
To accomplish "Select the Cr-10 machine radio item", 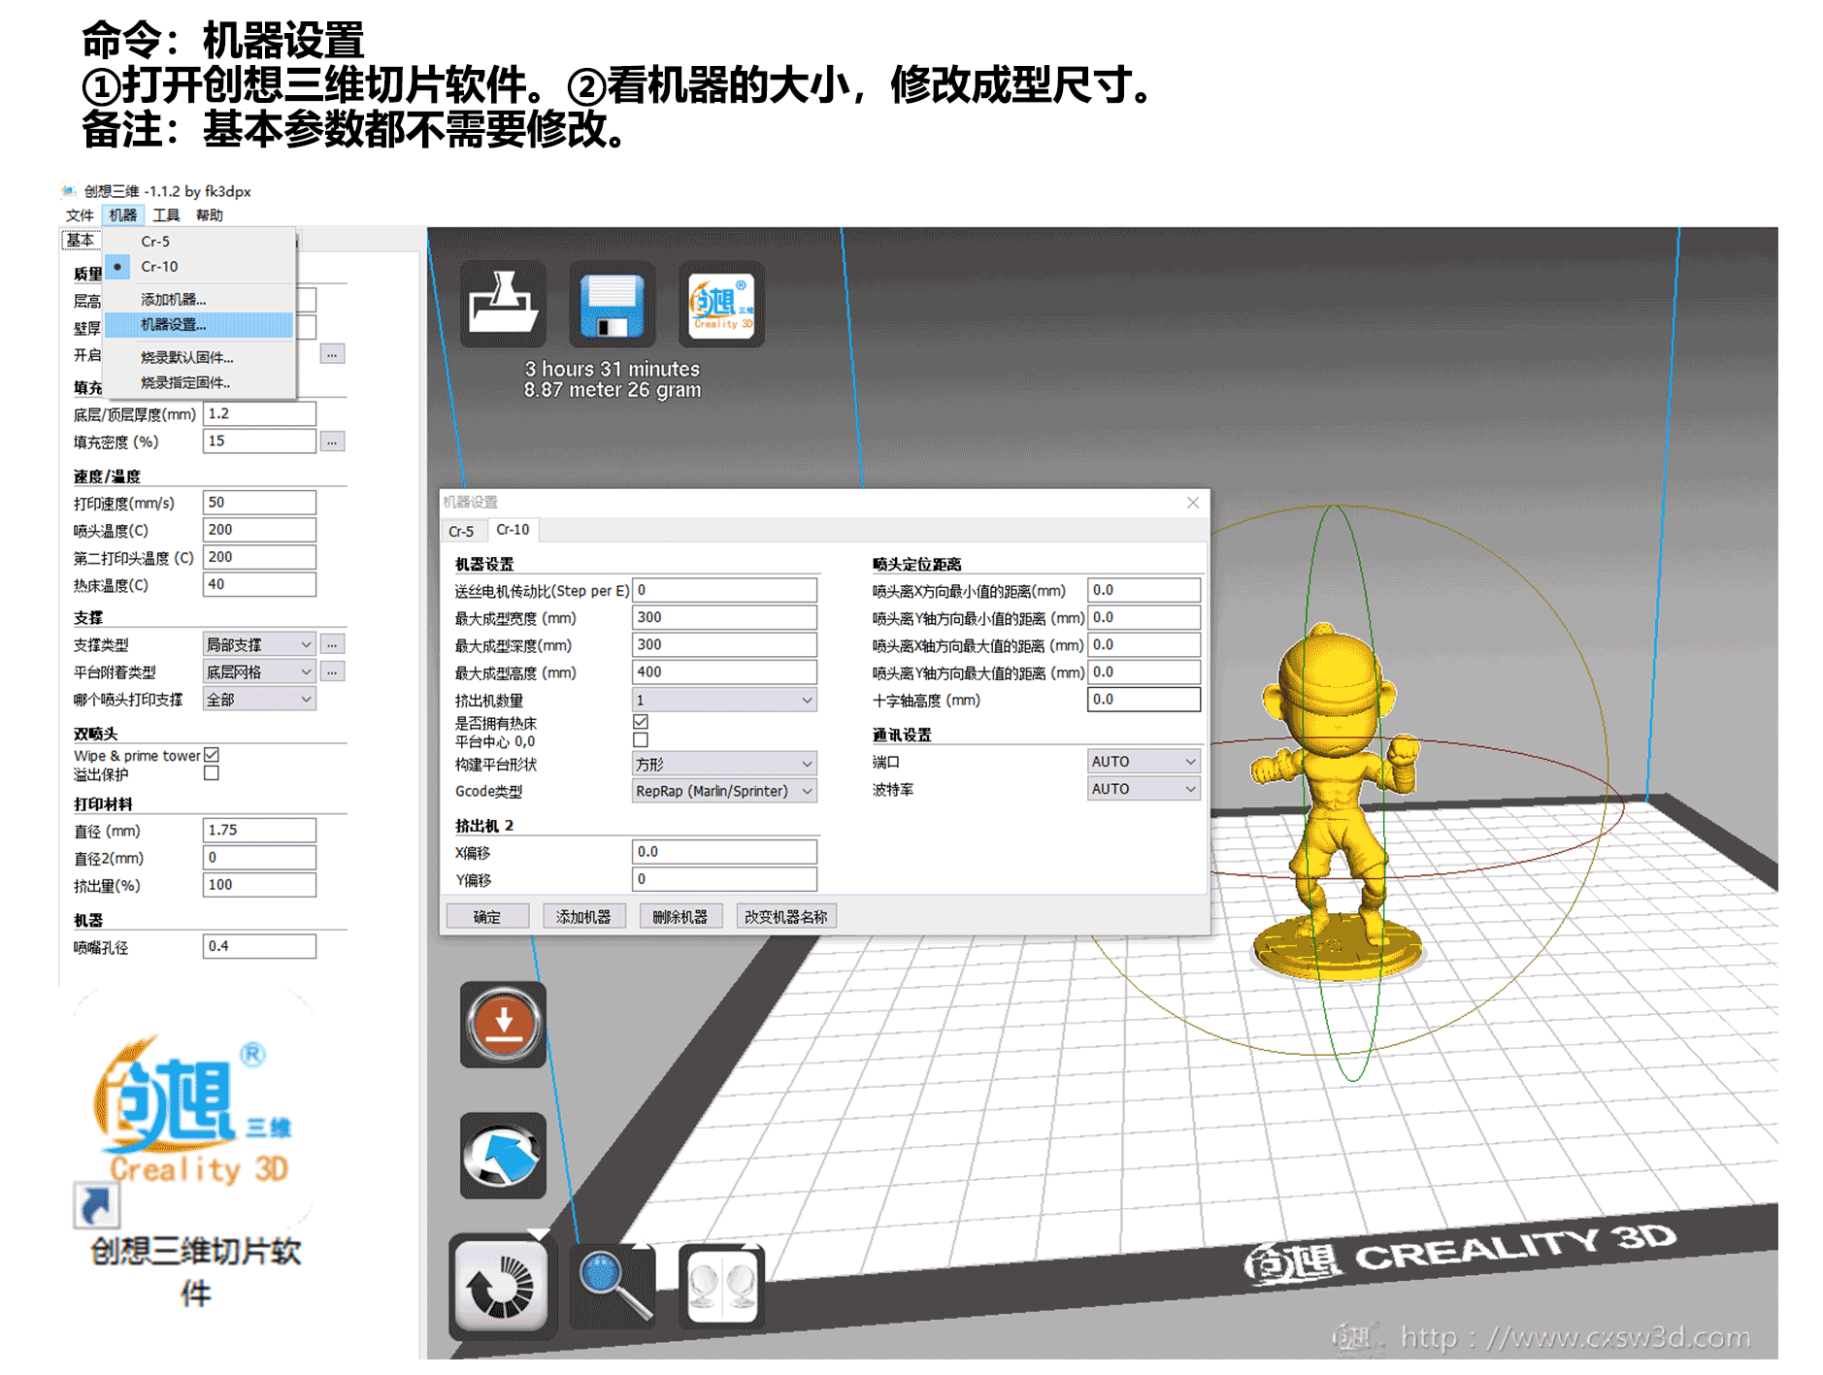I will pyautogui.click(x=199, y=267).
